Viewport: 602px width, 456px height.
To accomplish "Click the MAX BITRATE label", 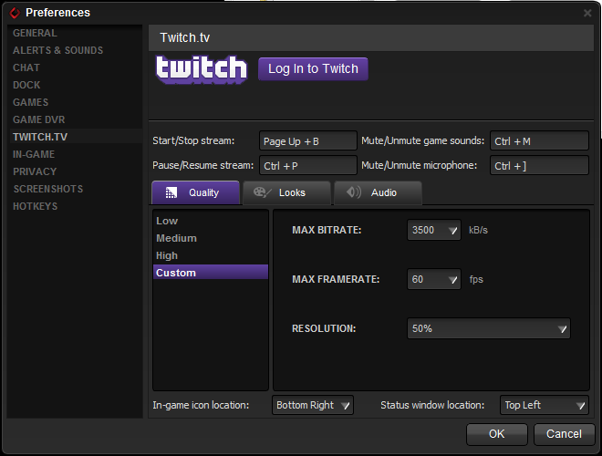I will (327, 231).
